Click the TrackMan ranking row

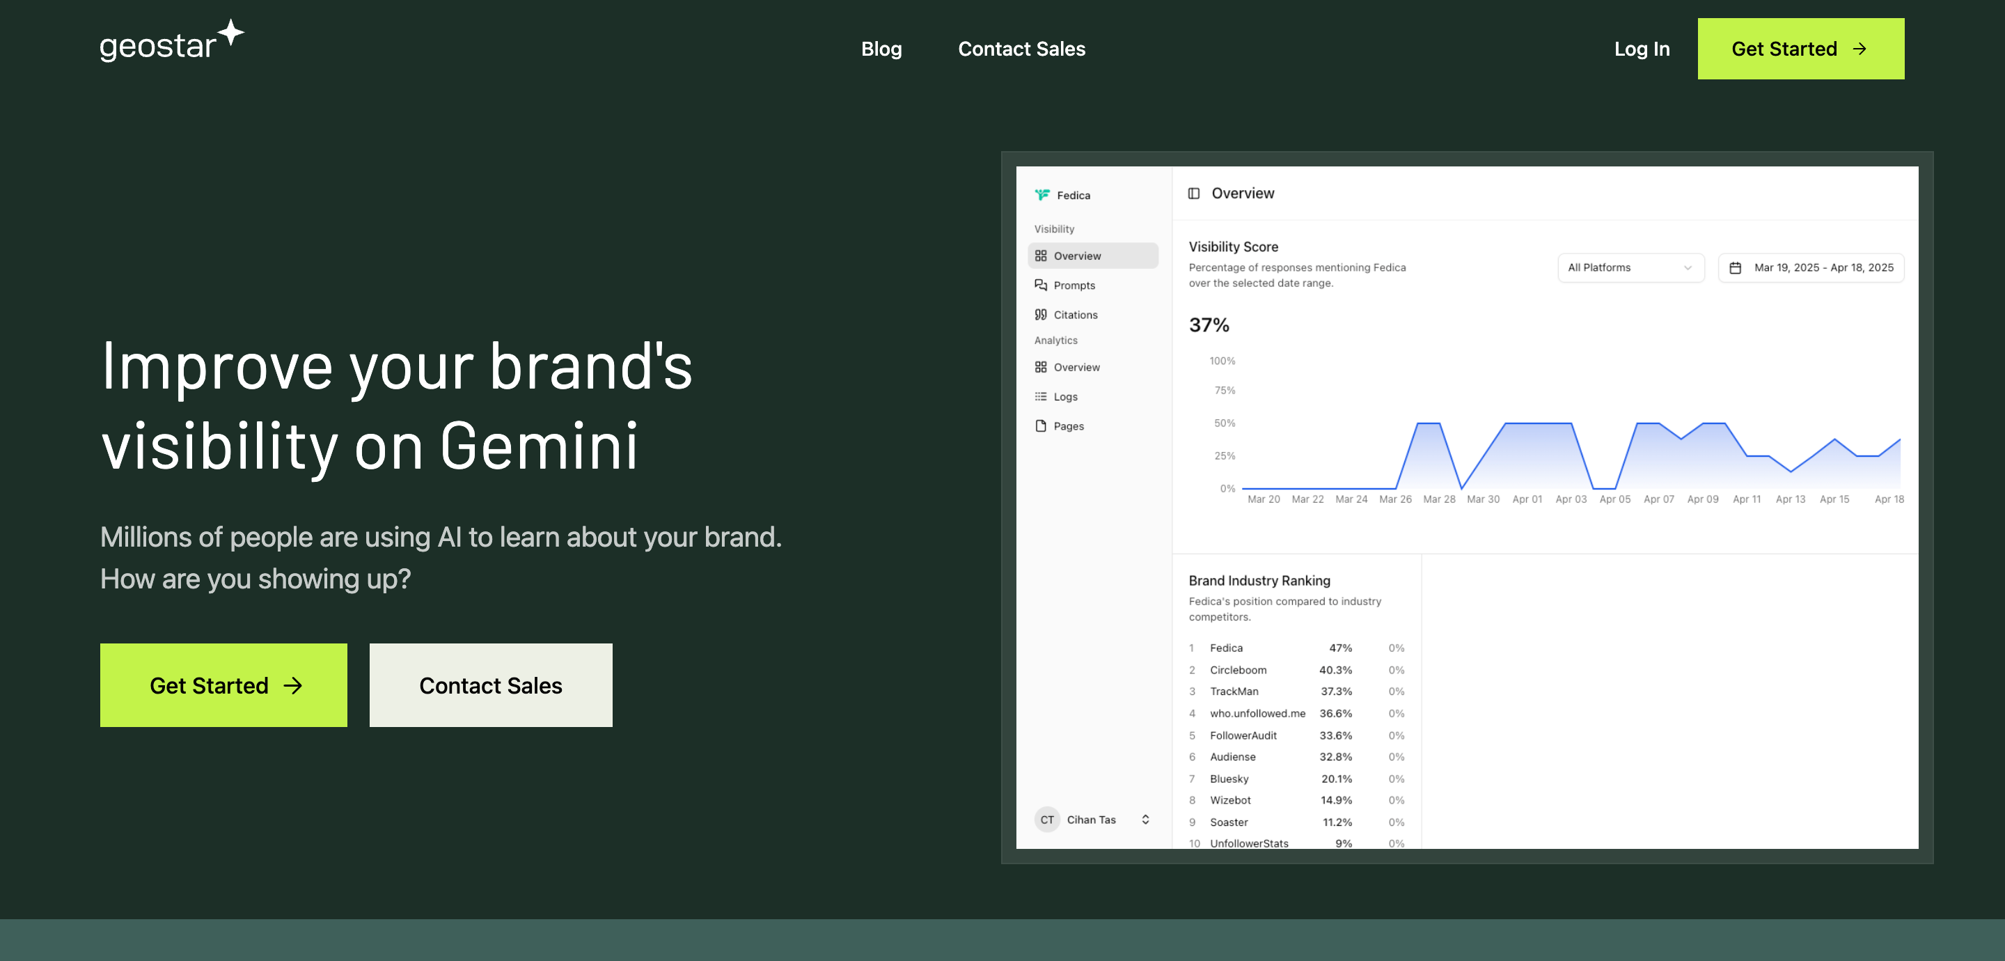coord(1296,692)
